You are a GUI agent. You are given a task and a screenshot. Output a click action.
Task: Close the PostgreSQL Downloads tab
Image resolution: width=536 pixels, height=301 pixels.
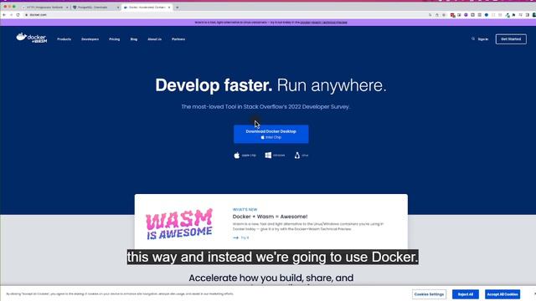point(118,8)
